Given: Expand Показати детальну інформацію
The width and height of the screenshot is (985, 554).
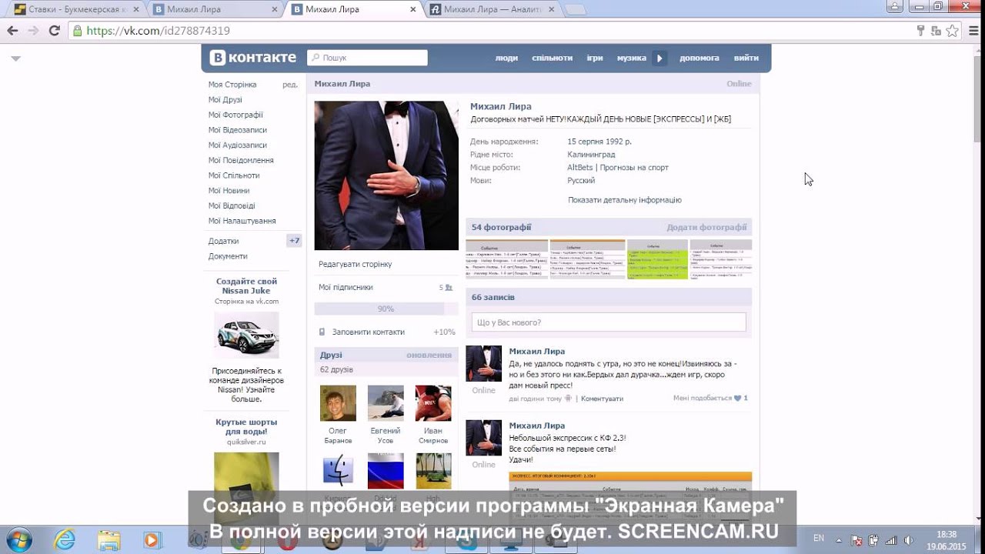Looking at the screenshot, I should 625,200.
